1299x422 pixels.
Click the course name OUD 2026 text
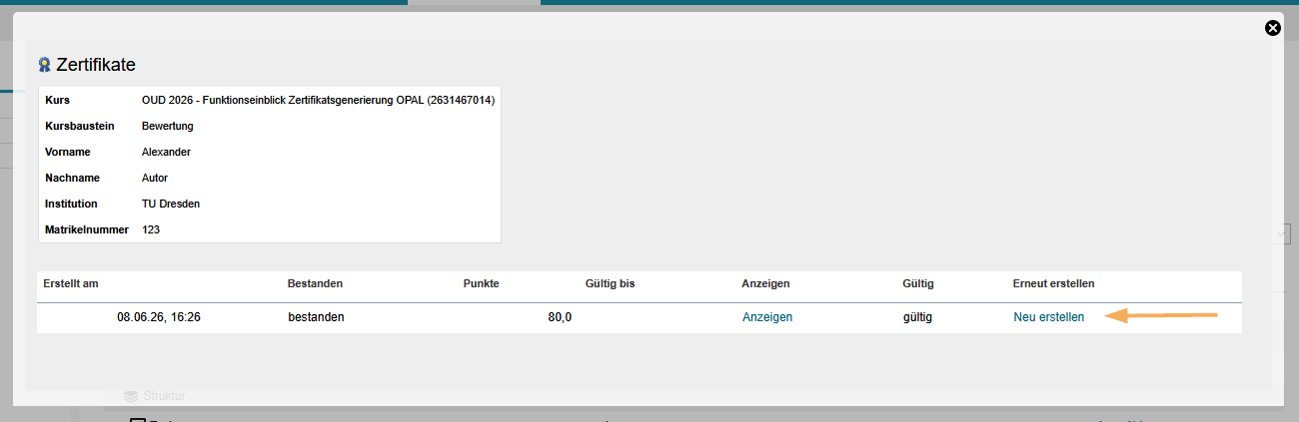pyautogui.click(x=318, y=101)
